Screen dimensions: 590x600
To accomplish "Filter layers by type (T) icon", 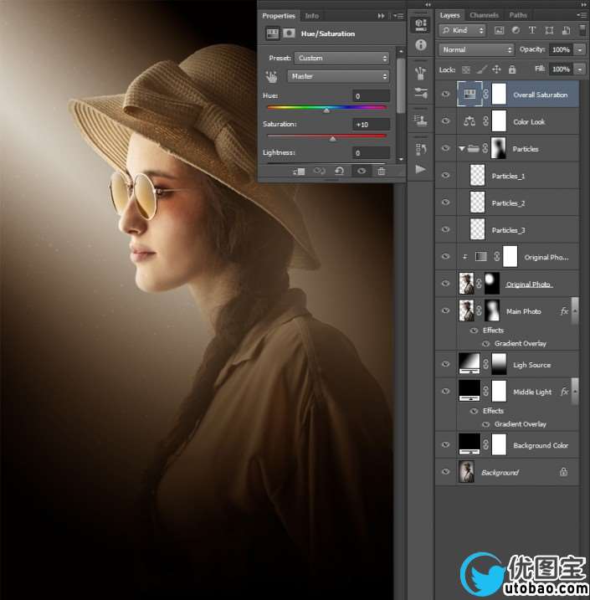I will (531, 30).
